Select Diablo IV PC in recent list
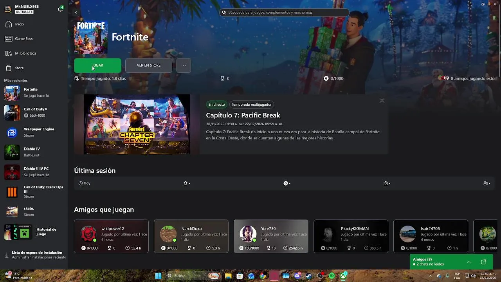The height and width of the screenshot is (282, 501). tap(34, 172)
